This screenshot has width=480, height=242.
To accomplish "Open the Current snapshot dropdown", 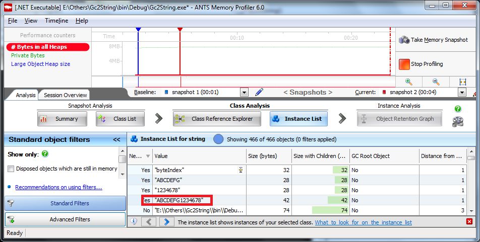I will [462, 92].
